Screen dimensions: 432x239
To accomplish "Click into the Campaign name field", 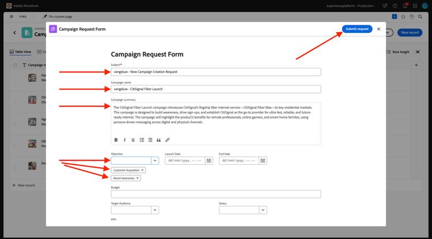I will click(x=216, y=89).
